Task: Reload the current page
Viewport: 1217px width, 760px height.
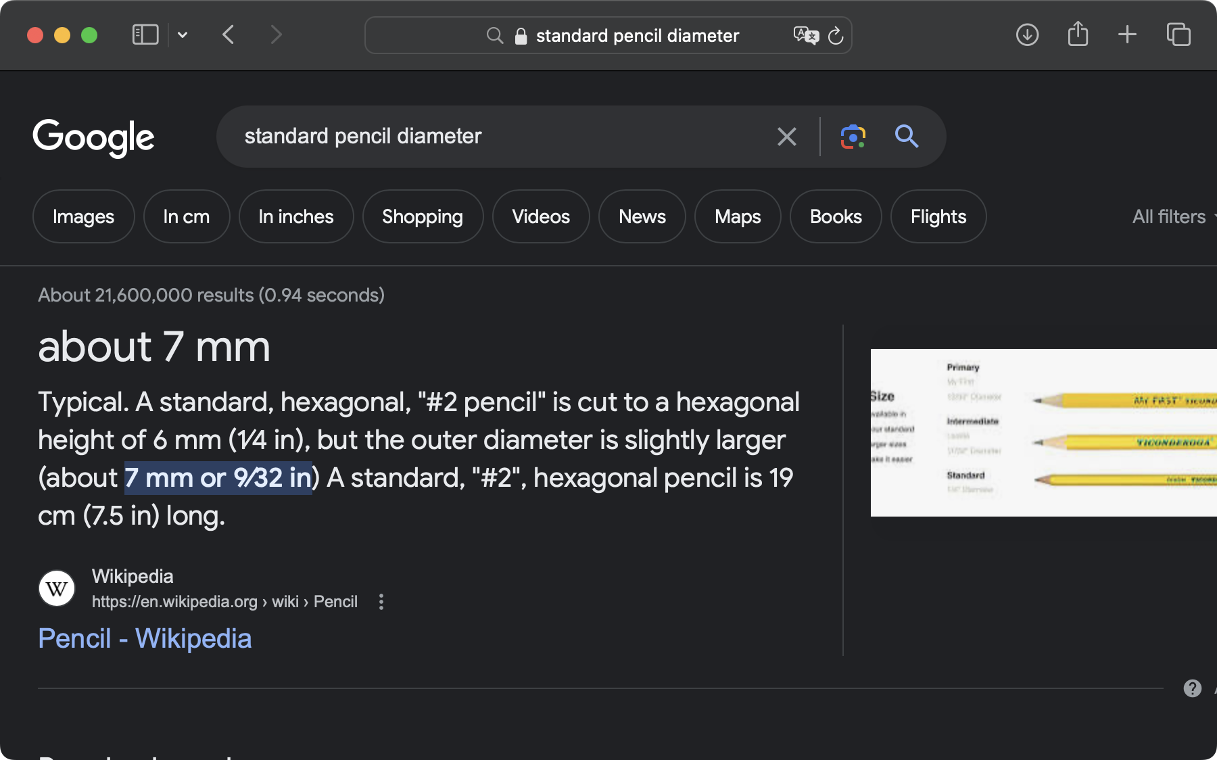Action: tap(836, 36)
